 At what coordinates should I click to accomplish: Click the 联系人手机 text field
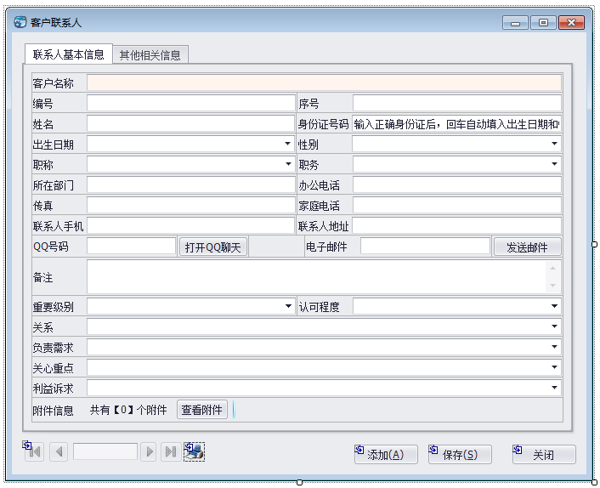[x=191, y=226]
